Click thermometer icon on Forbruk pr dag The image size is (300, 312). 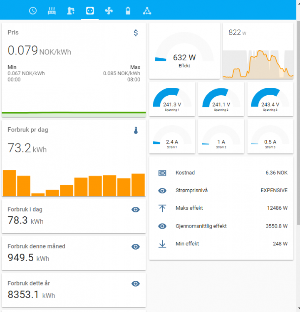[x=136, y=131]
